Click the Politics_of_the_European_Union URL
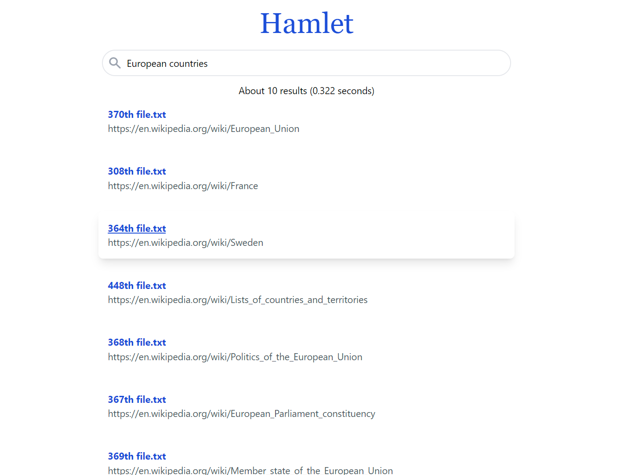Image resolution: width=624 pixels, height=475 pixels. 235,357
